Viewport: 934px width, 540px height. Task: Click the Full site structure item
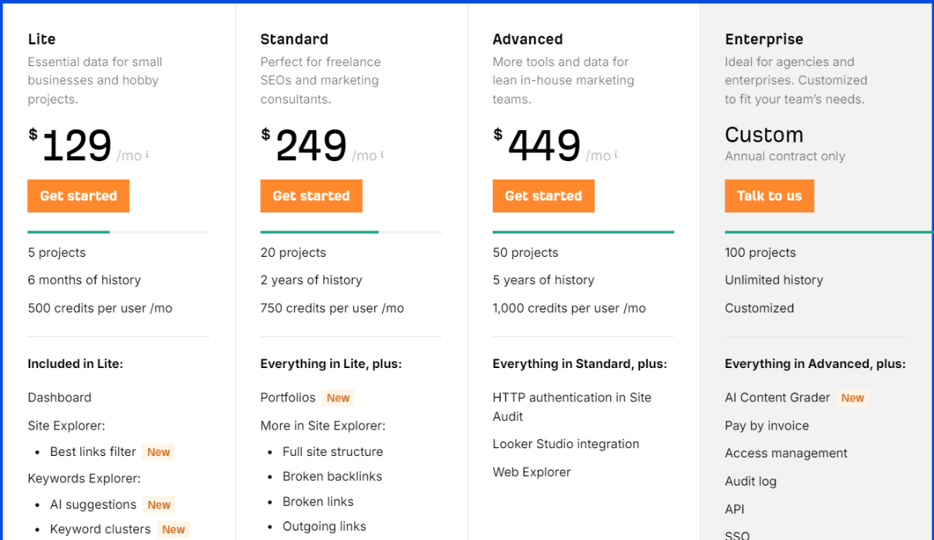tap(333, 451)
